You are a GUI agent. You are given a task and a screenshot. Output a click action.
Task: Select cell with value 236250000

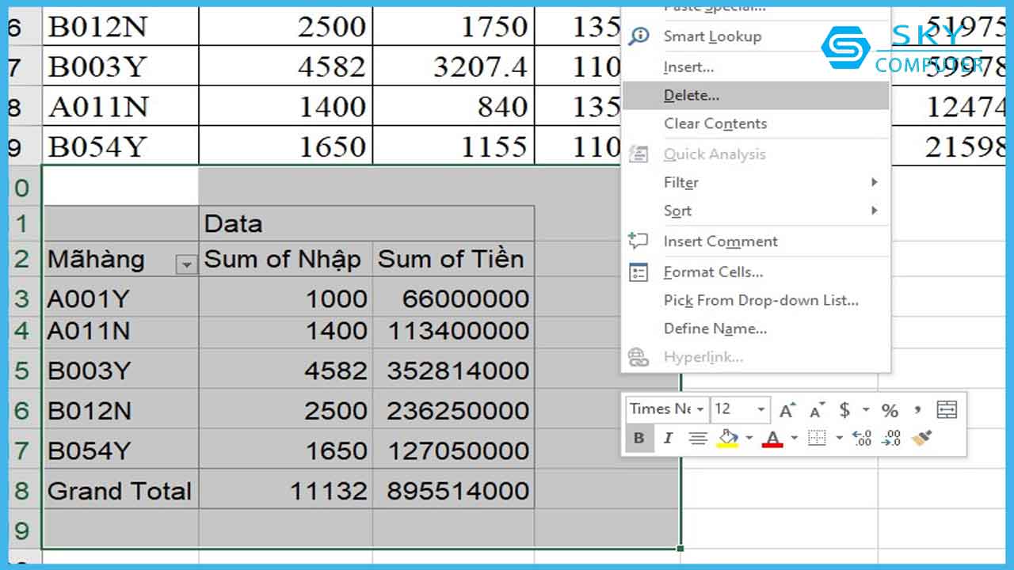pyautogui.click(x=453, y=410)
